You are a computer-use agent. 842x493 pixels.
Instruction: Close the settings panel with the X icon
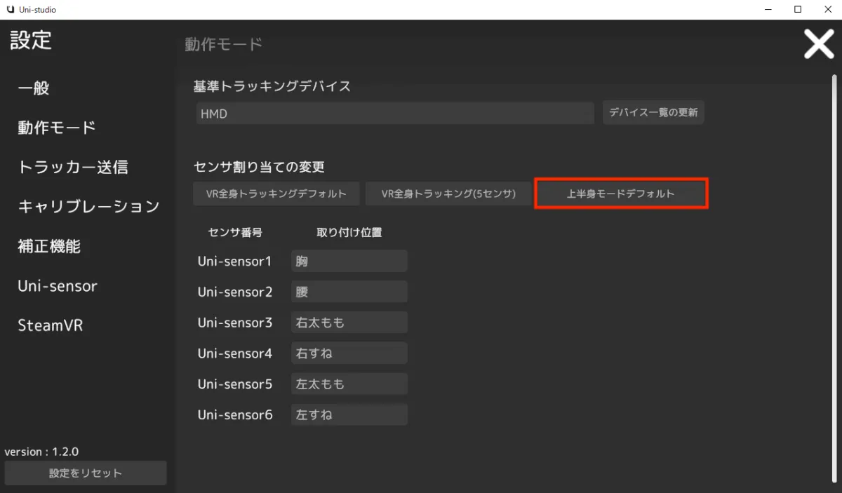click(x=818, y=43)
